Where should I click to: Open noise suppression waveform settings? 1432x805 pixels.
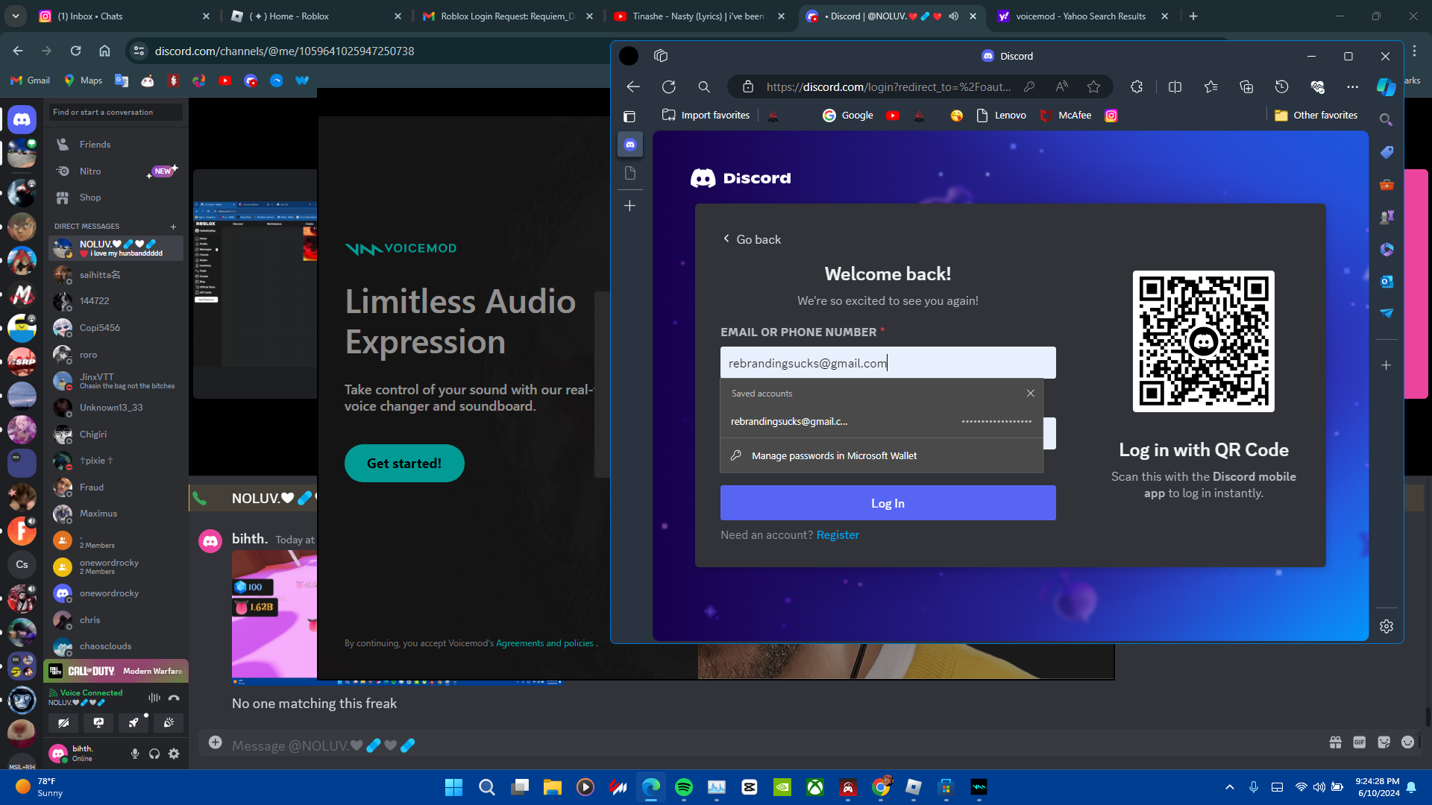(154, 698)
